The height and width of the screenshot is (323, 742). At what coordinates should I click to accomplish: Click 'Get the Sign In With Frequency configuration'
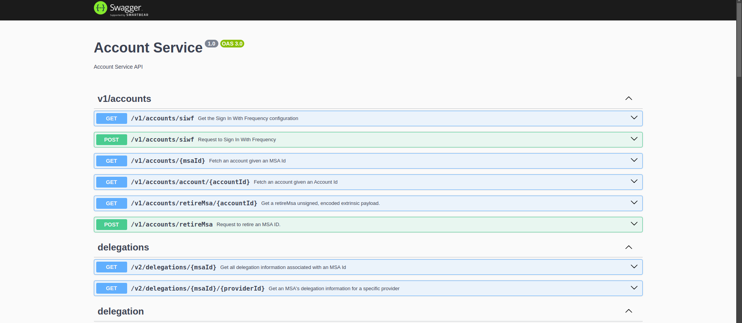[248, 118]
